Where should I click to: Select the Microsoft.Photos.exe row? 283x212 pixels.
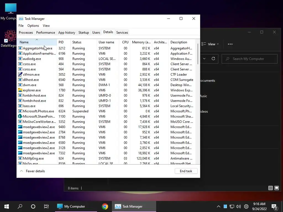point(106,111)
